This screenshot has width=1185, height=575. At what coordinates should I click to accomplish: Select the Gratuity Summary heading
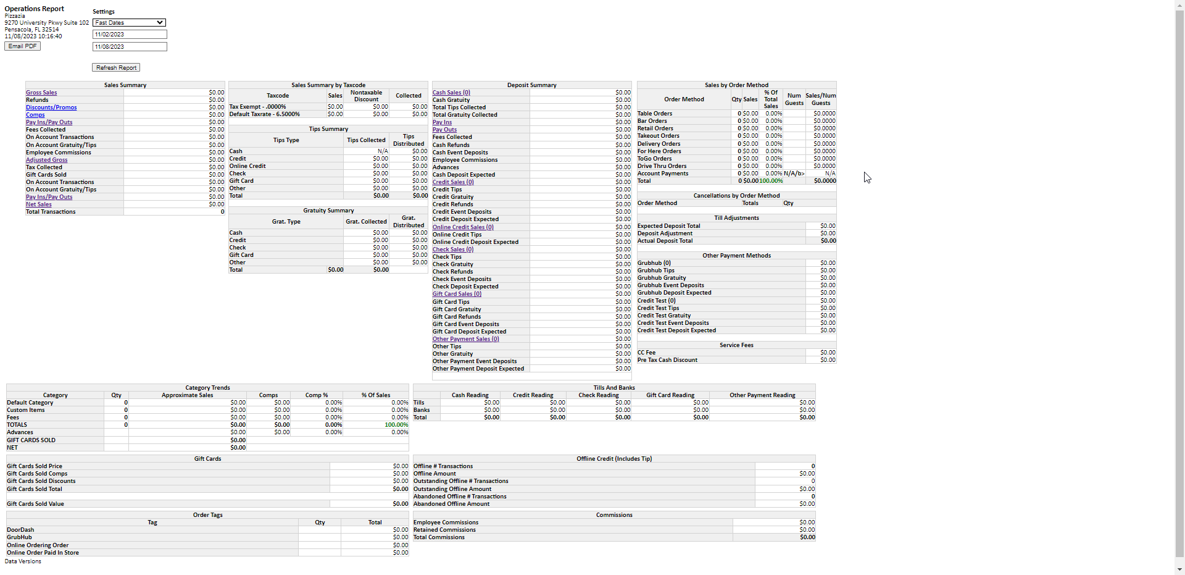[x=328, y=211]
